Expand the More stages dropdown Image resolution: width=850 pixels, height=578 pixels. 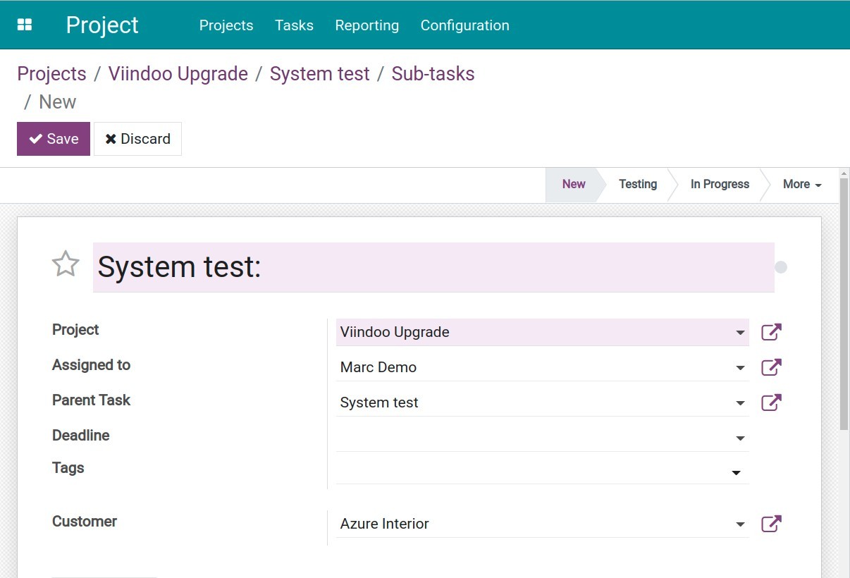801,184
